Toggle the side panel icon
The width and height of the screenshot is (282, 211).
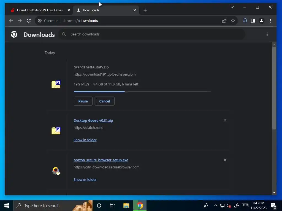[x=253, y=21]
